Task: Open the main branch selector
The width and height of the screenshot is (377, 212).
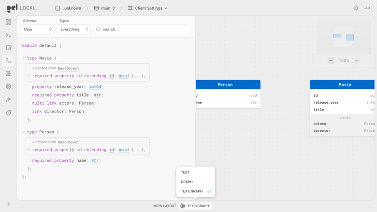Action: pyautogui.click(x=104, y=8)
